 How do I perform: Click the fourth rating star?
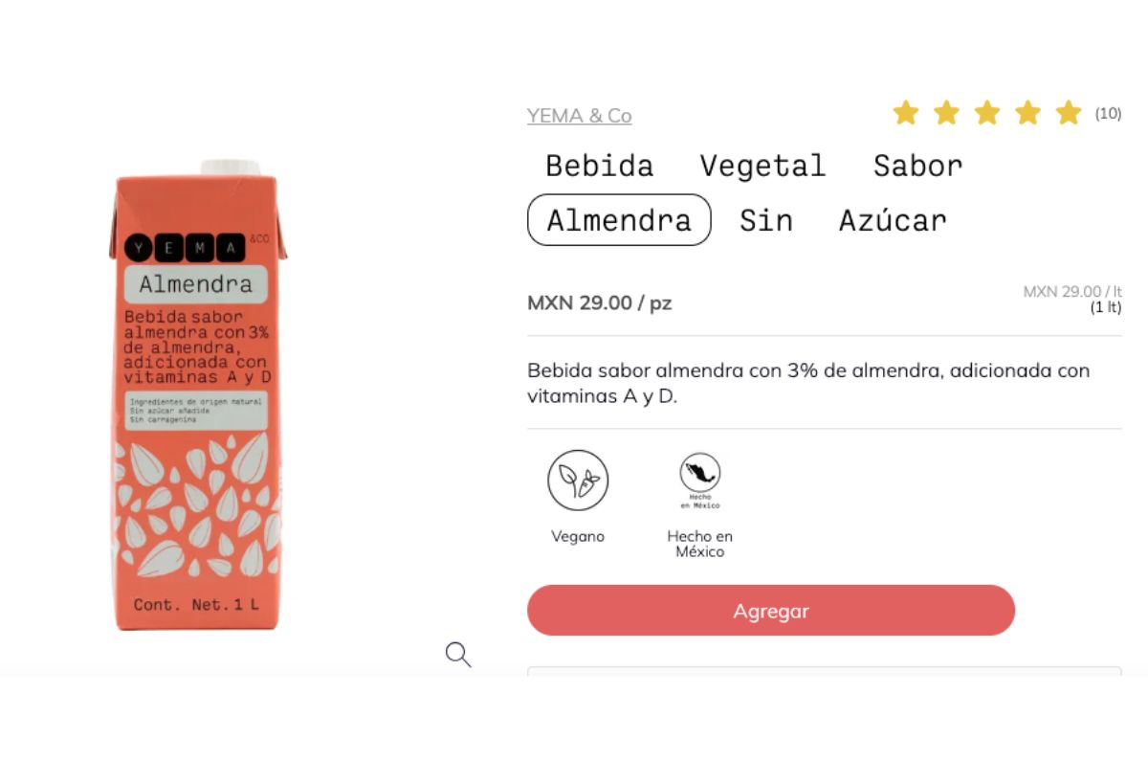1027,114
